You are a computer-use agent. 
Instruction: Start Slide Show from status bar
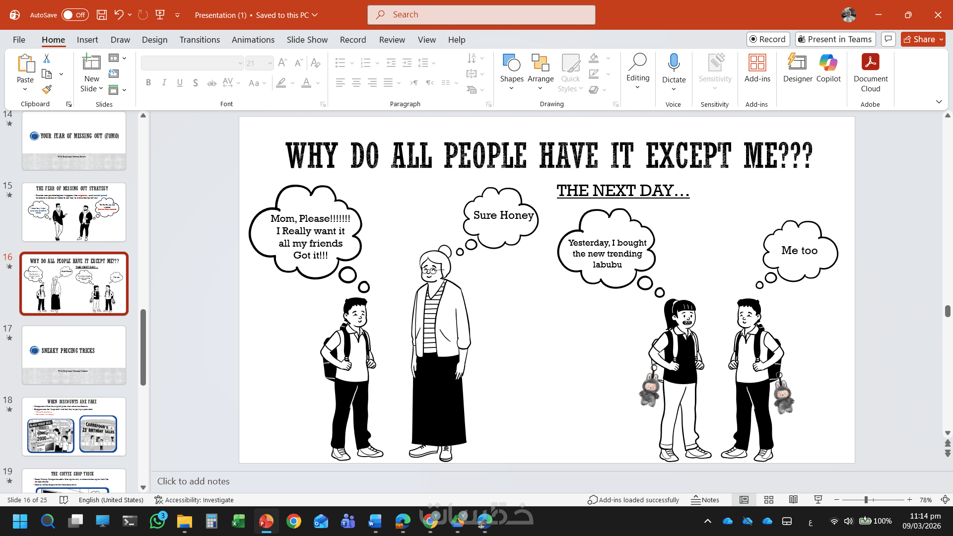point(818,500)
